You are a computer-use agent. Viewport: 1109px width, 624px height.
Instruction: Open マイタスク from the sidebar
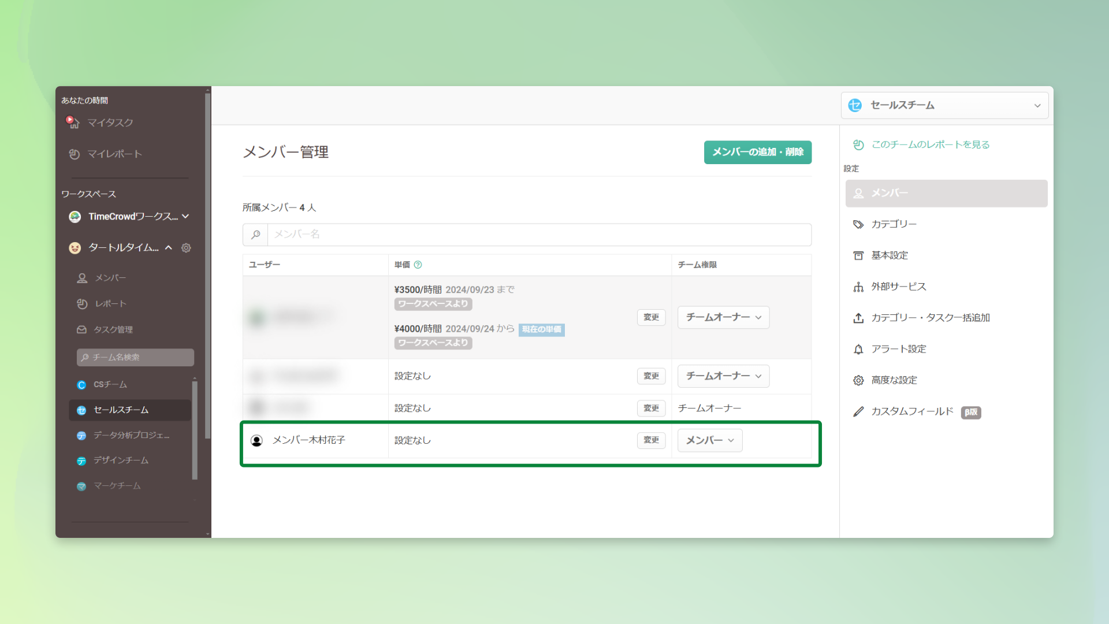click(x=110, y=122)
